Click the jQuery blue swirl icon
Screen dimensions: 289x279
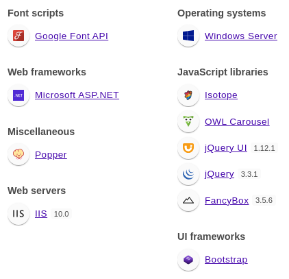tap(188, 174)
